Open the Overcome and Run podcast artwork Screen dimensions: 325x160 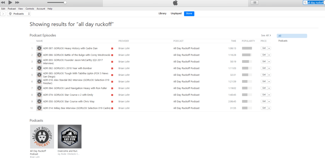pyautogui.click(x=70, y=136)
